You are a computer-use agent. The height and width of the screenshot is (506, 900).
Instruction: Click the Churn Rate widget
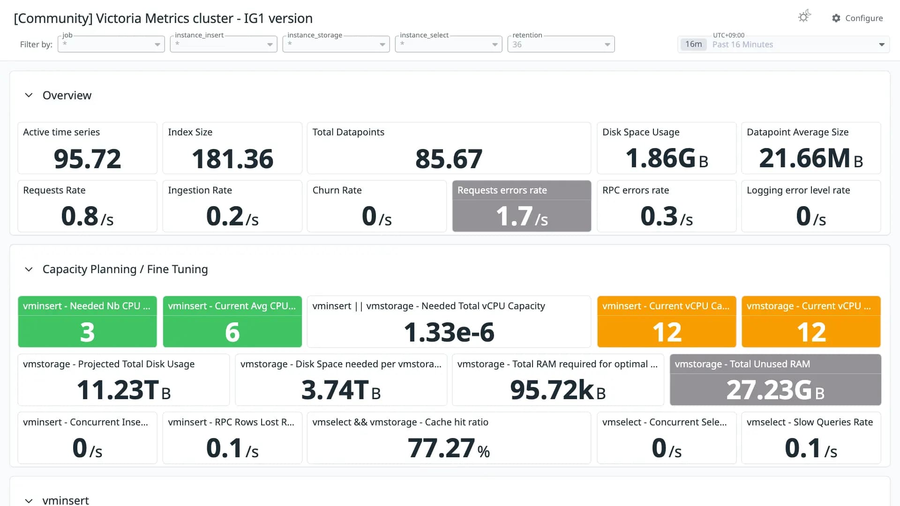click(376, 206)
